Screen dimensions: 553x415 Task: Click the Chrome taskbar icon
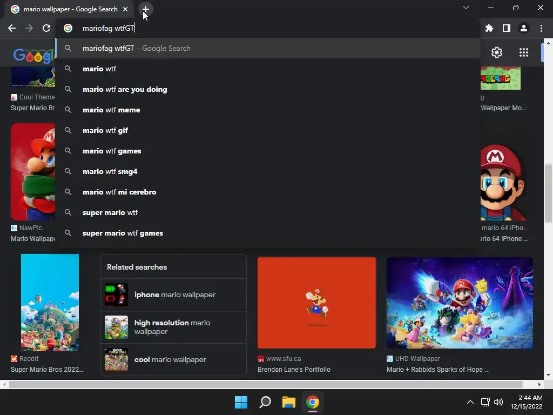[313, 402]
